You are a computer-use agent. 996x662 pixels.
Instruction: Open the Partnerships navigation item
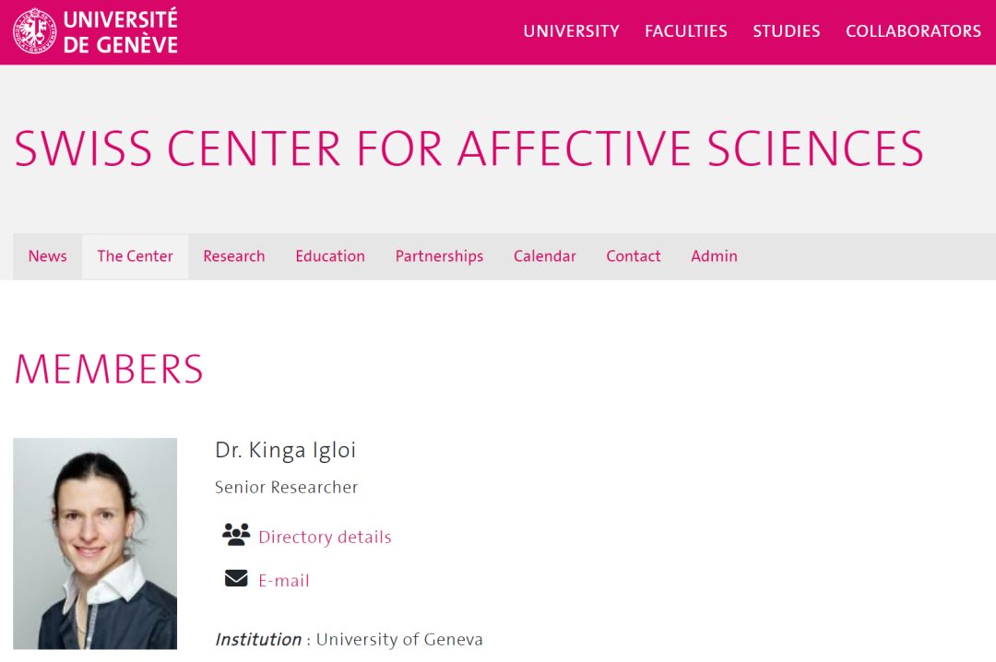click(439, 256)
